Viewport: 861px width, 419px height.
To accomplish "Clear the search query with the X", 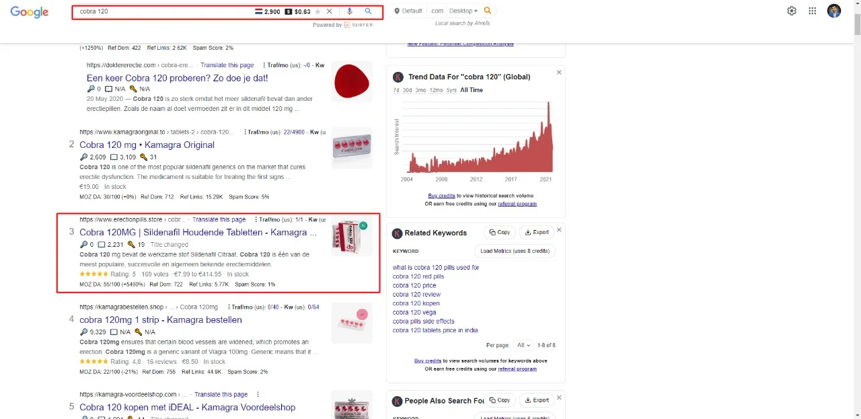I will coord(330,11).
